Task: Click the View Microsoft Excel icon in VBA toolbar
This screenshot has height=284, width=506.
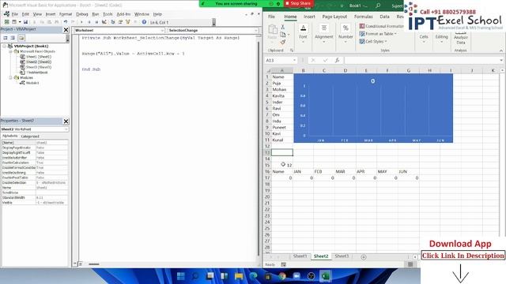Action: pyautogui.click(x=6, y=22)
